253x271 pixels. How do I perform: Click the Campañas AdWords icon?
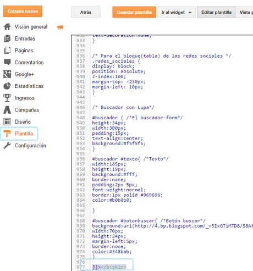[7, 110]
